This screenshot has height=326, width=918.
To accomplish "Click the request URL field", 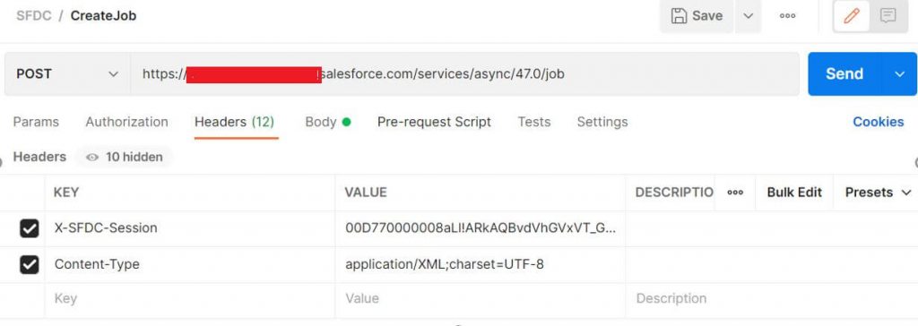I will [464, 73].
